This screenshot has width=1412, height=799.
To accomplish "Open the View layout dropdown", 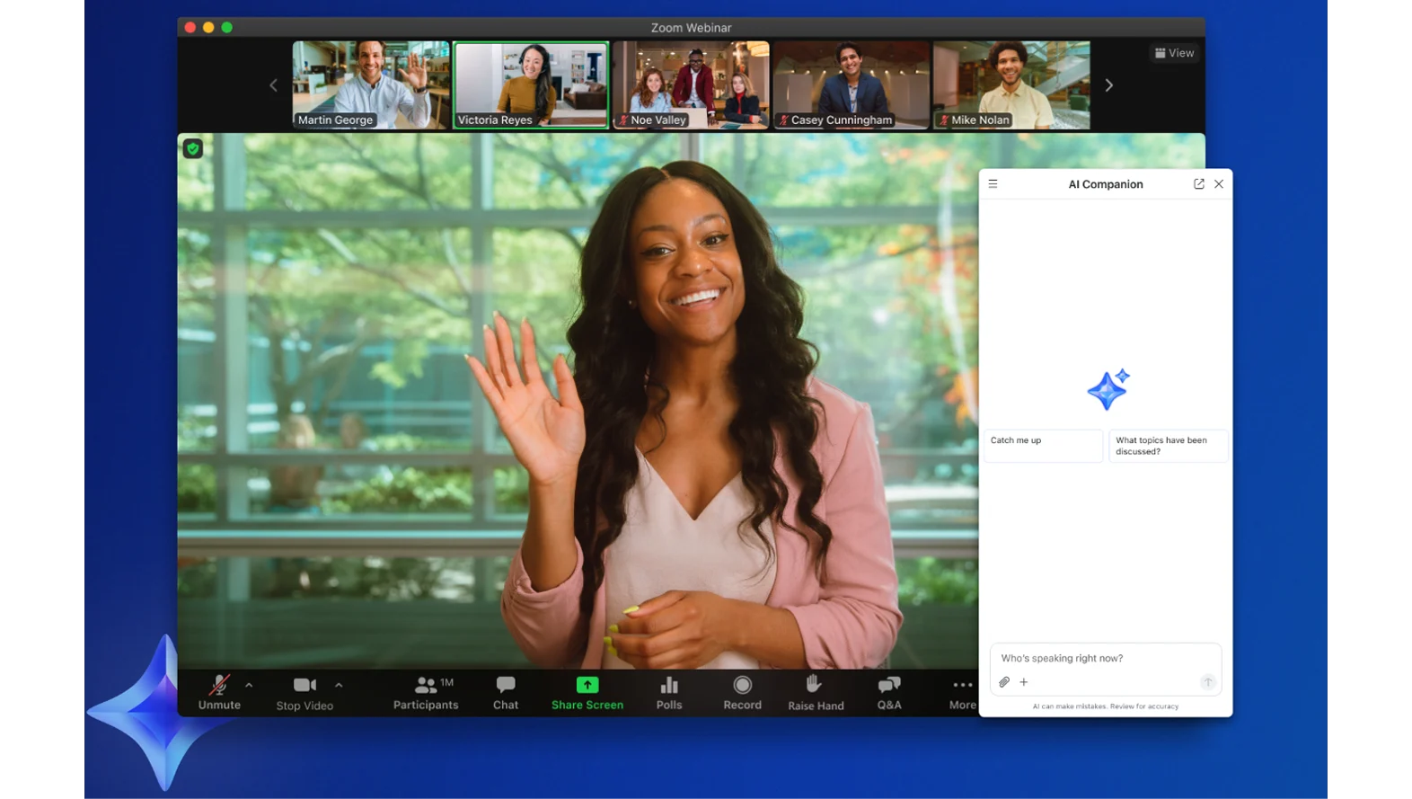I will 1174,53.
